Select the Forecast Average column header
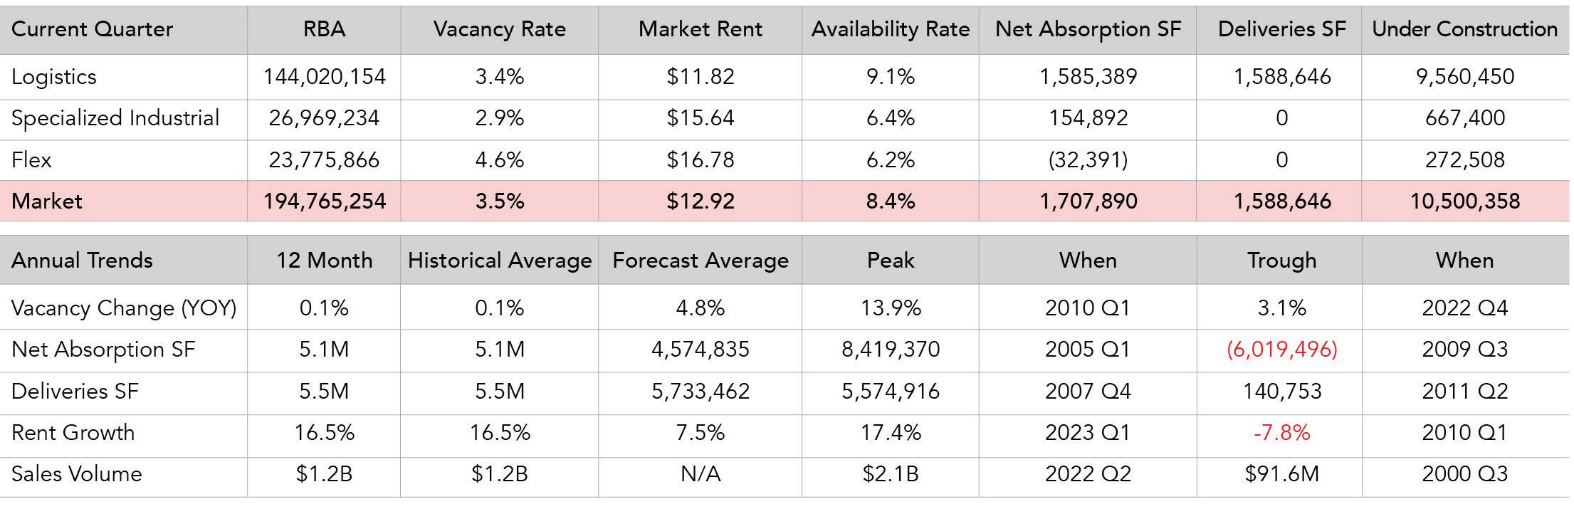This screenshot has width=1574, height=514. point(700,261)
